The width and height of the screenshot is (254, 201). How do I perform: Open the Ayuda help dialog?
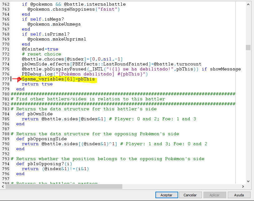[239, 195]
